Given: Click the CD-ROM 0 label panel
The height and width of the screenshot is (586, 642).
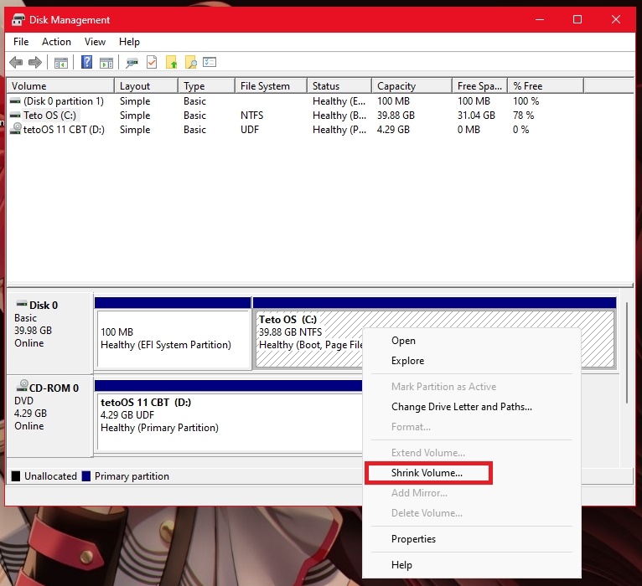Looking at the screenshot, I should [x=49, y=415].
